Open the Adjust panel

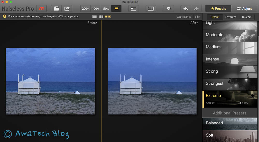click(x=244, y=9)
